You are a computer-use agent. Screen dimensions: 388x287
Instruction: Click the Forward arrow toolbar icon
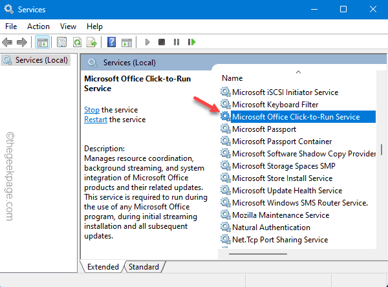click(x=22, y=42)
